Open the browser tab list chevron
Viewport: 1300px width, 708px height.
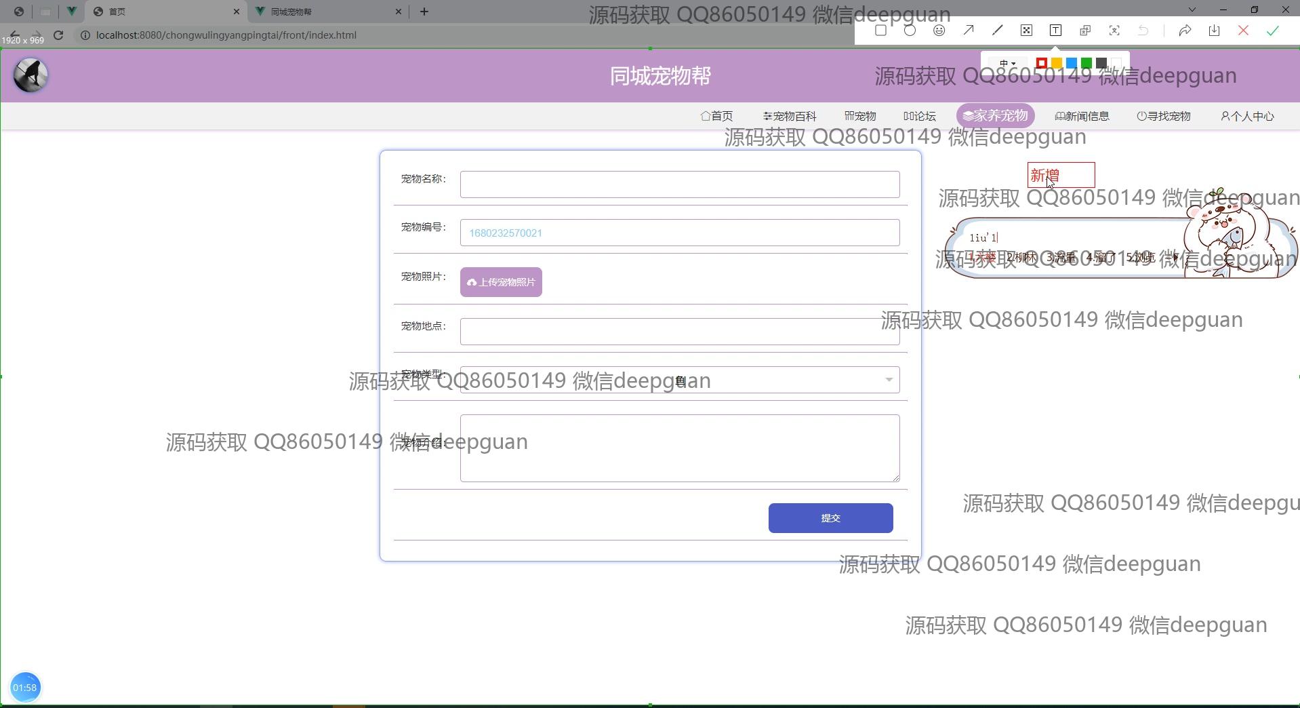tap(1192, 10)
